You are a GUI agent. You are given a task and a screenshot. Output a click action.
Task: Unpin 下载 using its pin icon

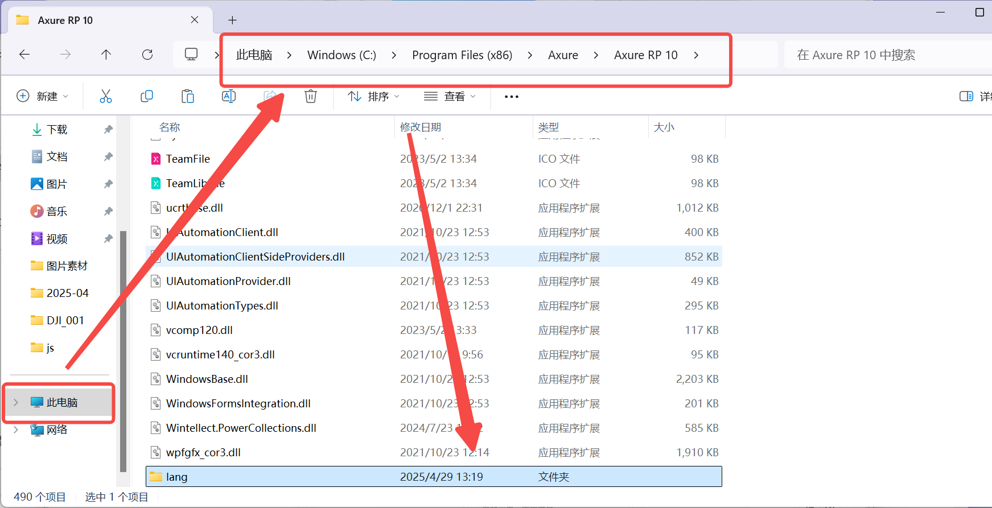pyautogui.click(x=108, y=130)
